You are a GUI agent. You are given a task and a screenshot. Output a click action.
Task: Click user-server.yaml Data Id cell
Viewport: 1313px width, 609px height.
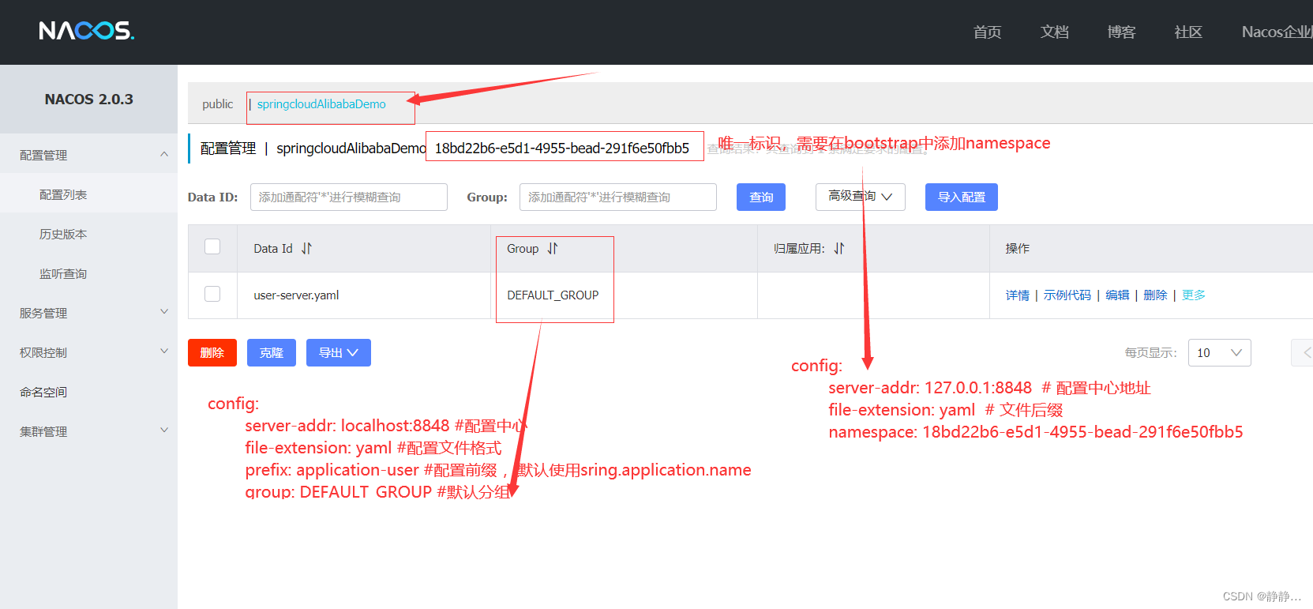pos(296,295)
